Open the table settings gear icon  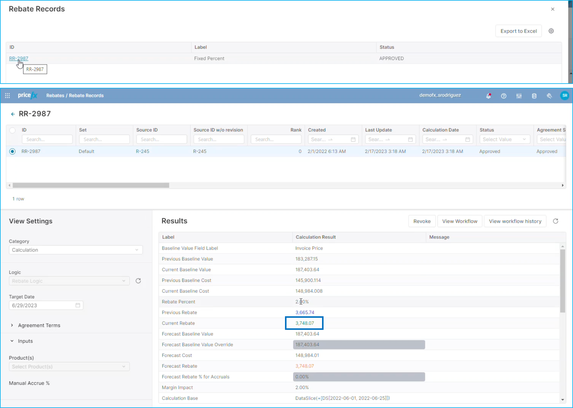(x=551, y=31)
